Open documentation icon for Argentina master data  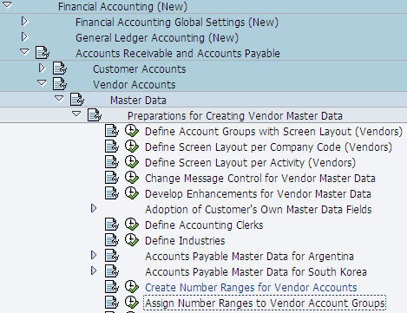pos(112,256)
